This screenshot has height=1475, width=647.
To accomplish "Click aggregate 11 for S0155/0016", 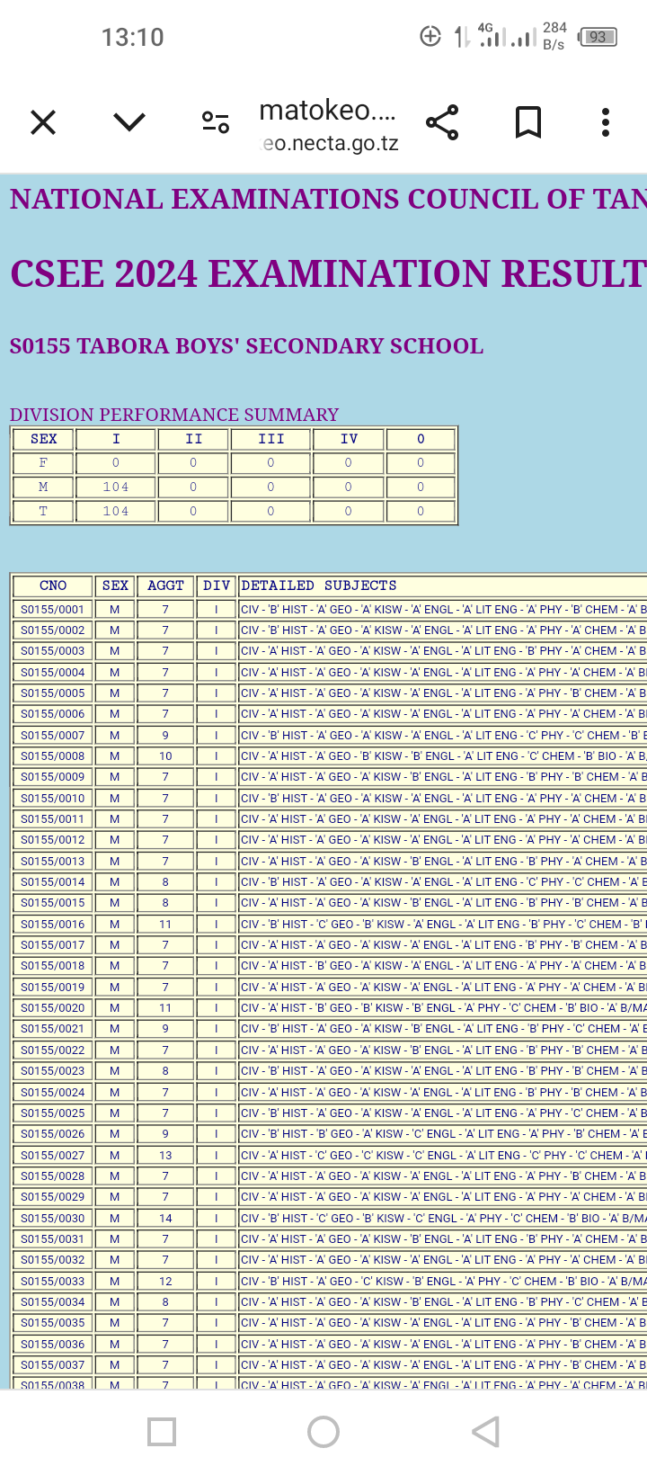I will tap(165, 924).
